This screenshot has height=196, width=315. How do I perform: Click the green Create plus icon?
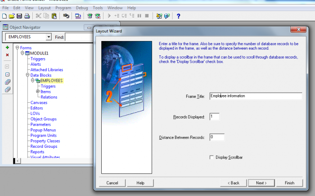tap(8, 47)
